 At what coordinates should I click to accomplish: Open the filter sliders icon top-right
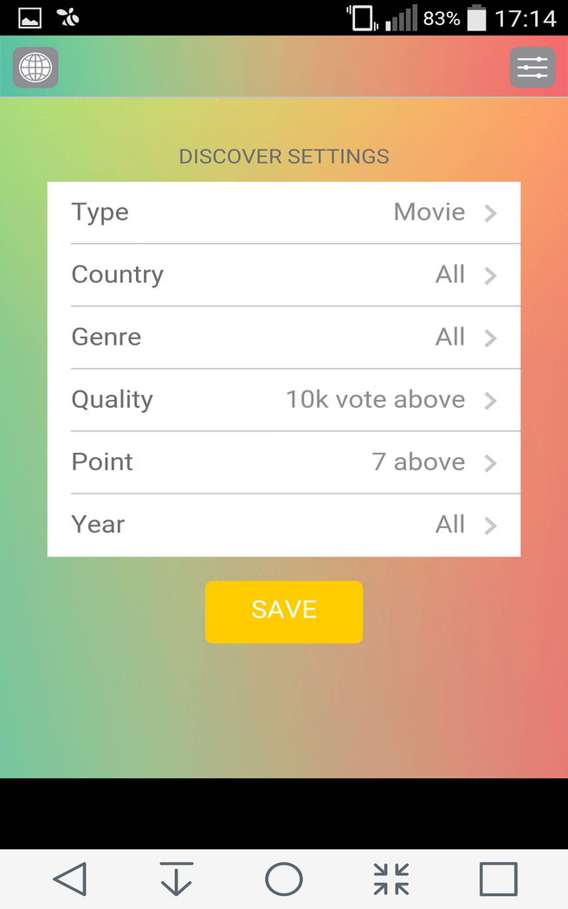pyautogui.click(x=532, y=68)
